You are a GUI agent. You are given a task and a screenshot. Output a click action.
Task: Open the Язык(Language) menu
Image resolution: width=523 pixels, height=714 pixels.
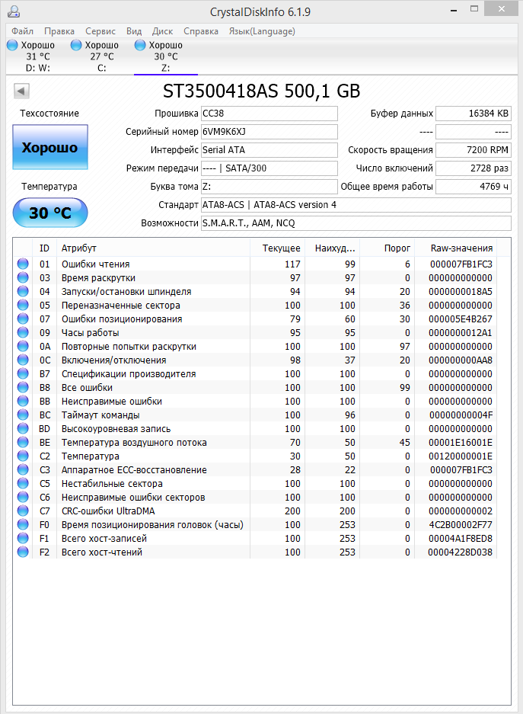(262, 31)
